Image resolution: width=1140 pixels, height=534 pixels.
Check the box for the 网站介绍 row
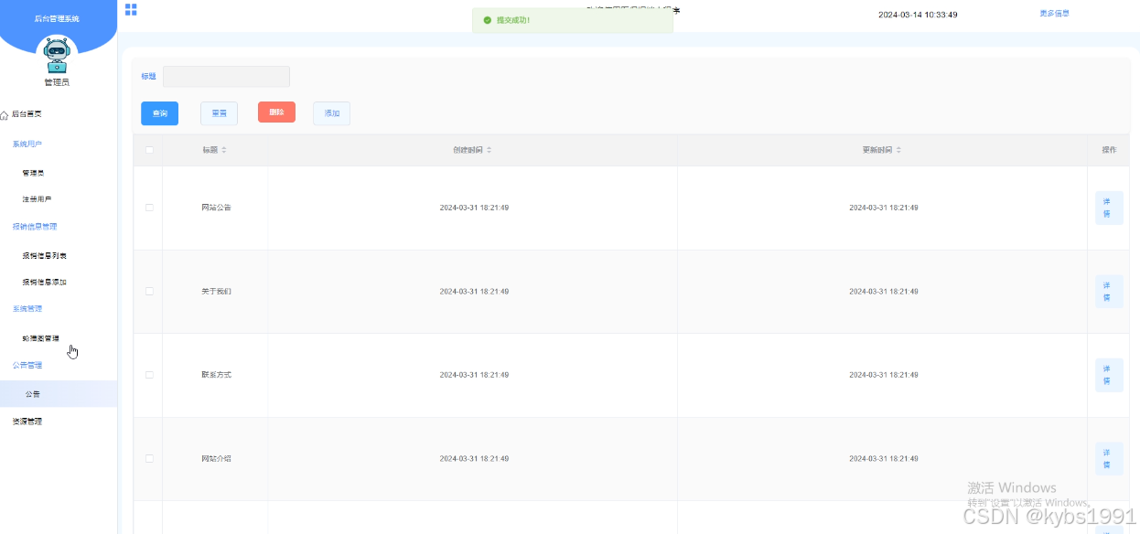(149, 458)
